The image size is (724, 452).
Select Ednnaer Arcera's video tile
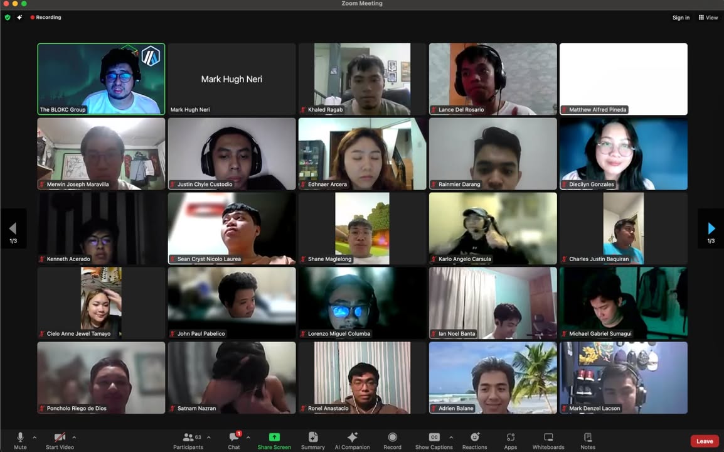coord(363,154)
